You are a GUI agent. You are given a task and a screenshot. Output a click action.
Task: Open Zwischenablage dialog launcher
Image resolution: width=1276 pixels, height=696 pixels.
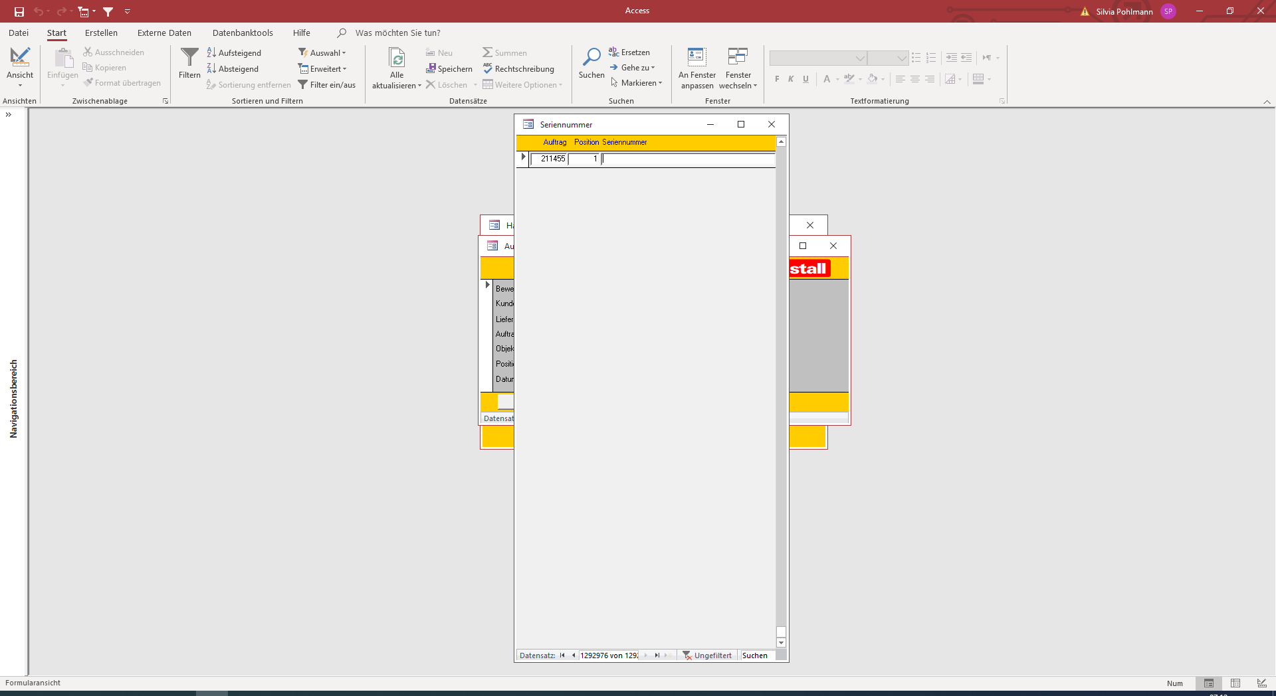click(x=165, y=101)
